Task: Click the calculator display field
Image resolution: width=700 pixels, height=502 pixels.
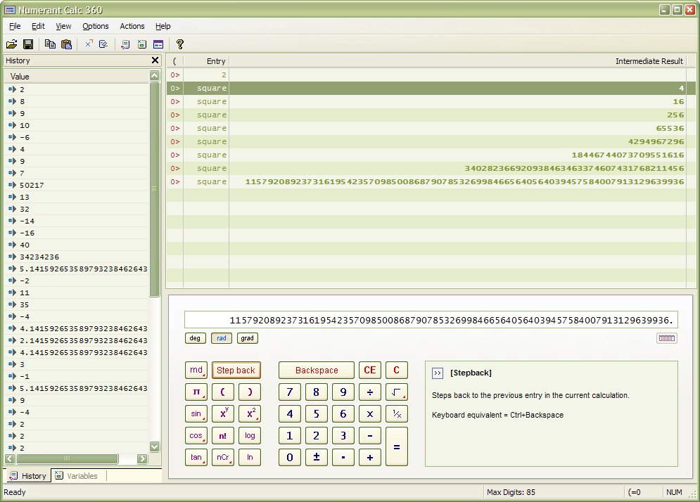Action: coord(431,320)
